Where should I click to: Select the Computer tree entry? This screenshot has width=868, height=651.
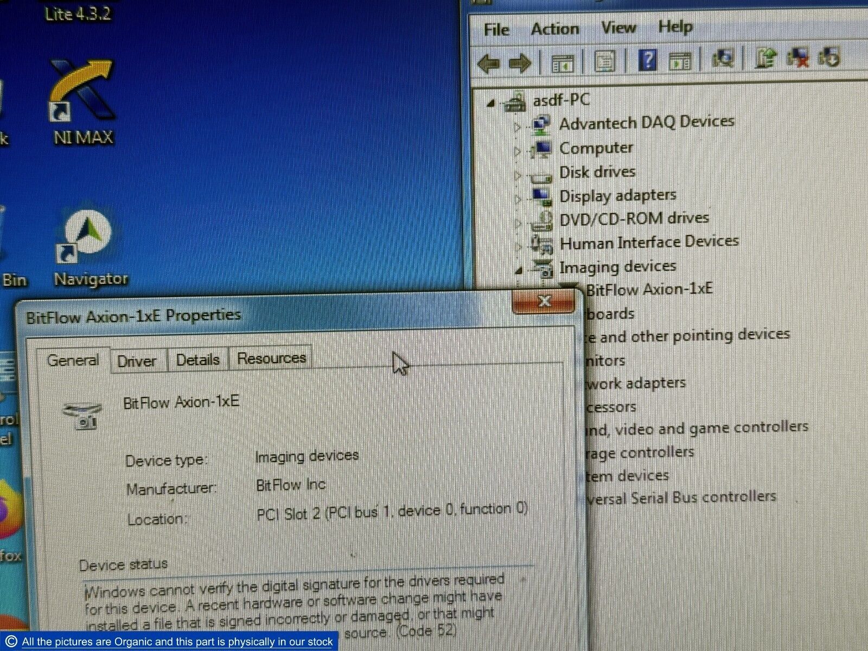click(596, 148)
